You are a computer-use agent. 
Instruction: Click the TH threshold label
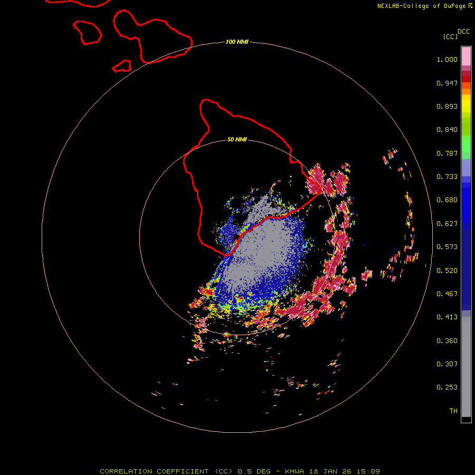click(x=453, y=411)
